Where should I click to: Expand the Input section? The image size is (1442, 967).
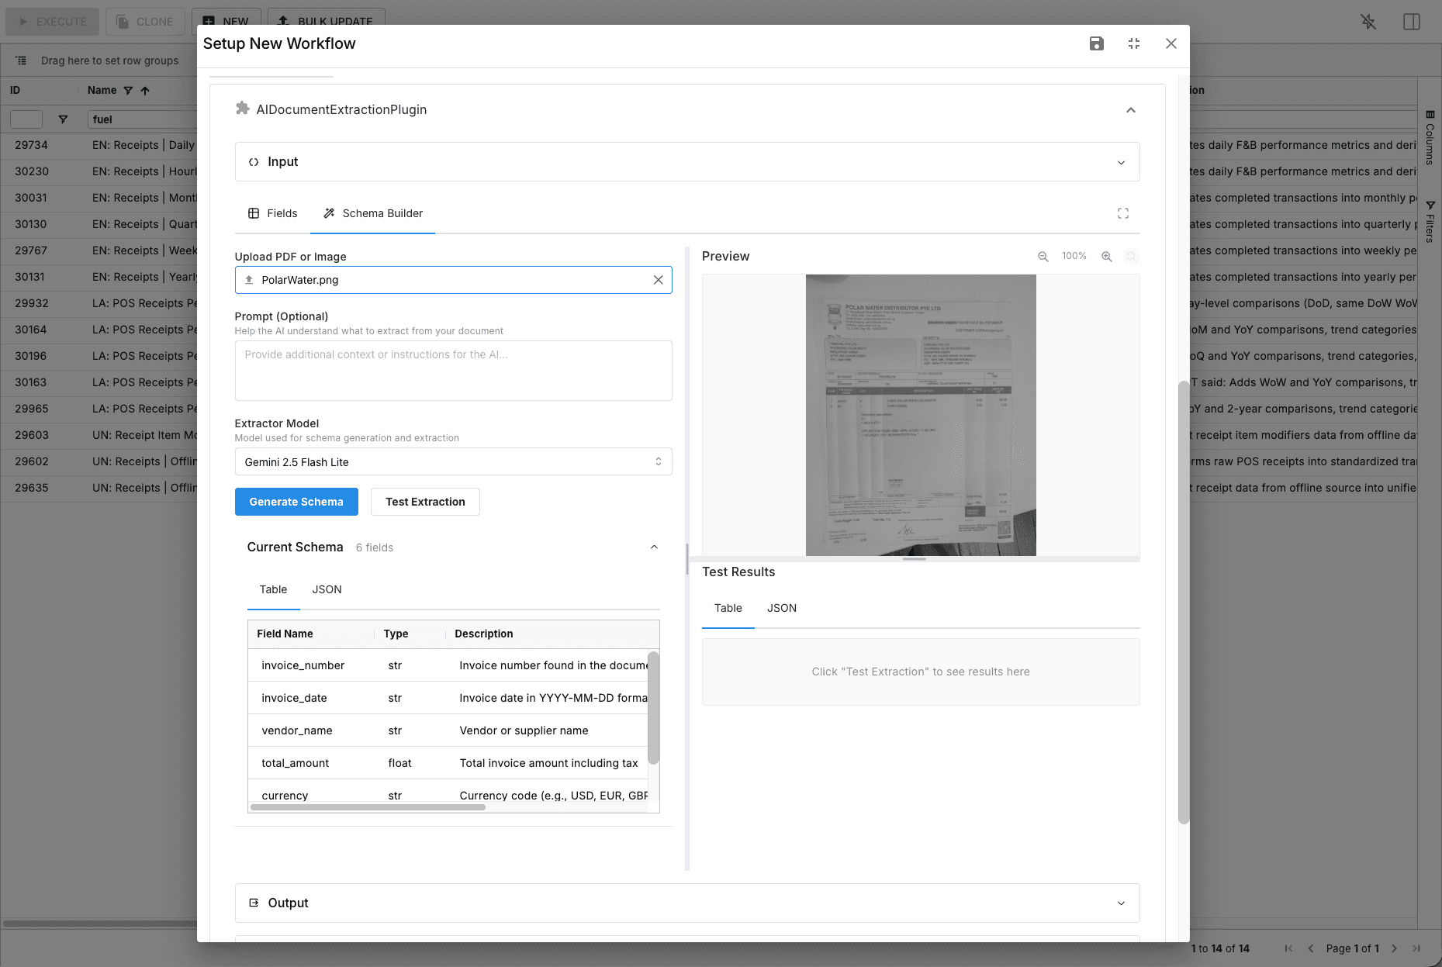pyautogui.click(x=687, y=162)
